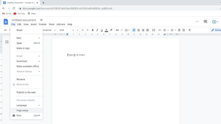Screen dimensions: 221x124
Task: Select center align icon
Action: pyautogui.click(x=138, y=30)
